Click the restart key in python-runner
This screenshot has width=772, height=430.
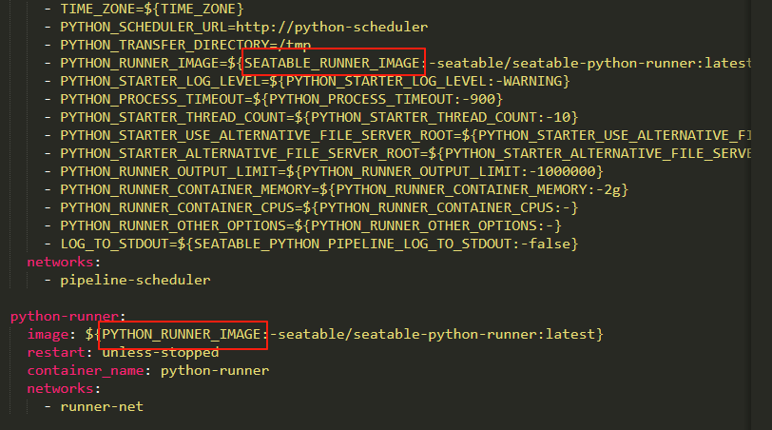pyautogui.click(x=56, y=353)
